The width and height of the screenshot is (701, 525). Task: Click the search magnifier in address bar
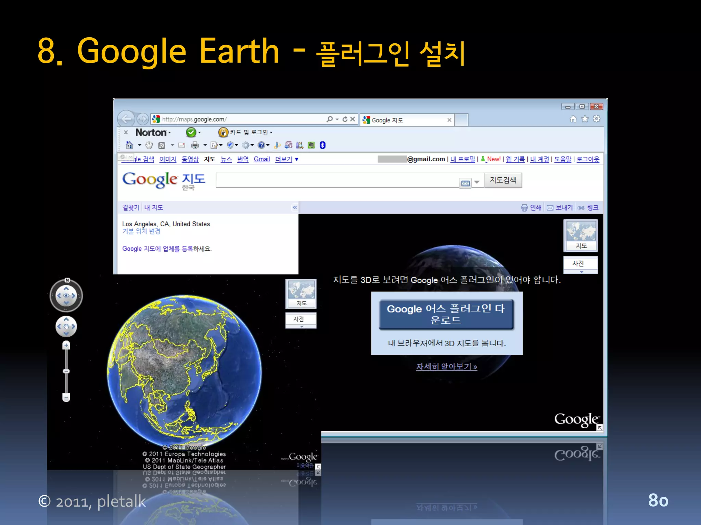[x=329, y=119]
